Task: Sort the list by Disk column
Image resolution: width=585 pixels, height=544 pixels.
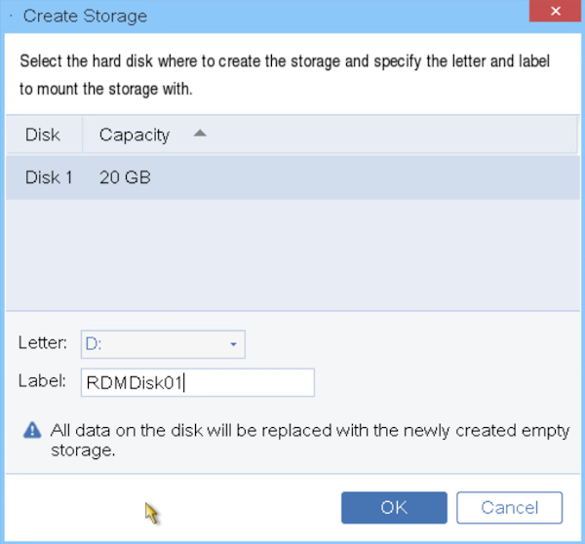Action: pyautogui.click(x=44, y=135)
